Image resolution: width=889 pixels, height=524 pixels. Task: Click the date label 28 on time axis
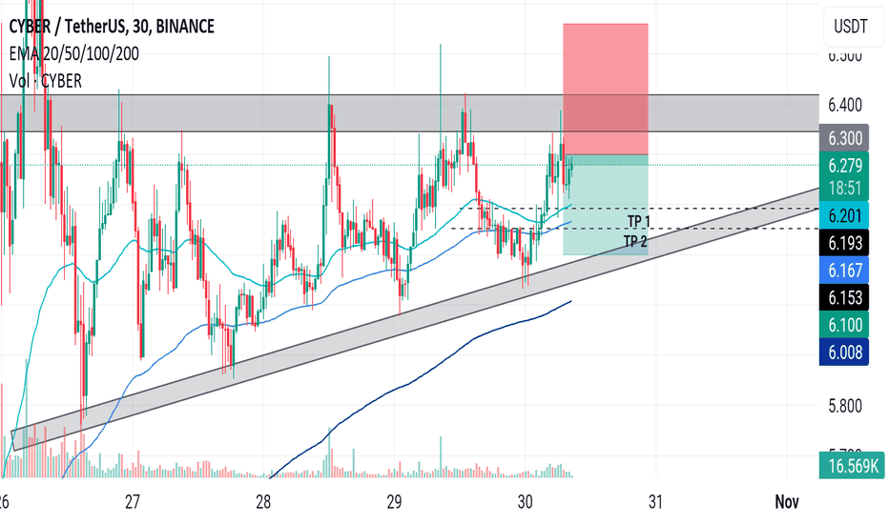(x=263, y=502)
